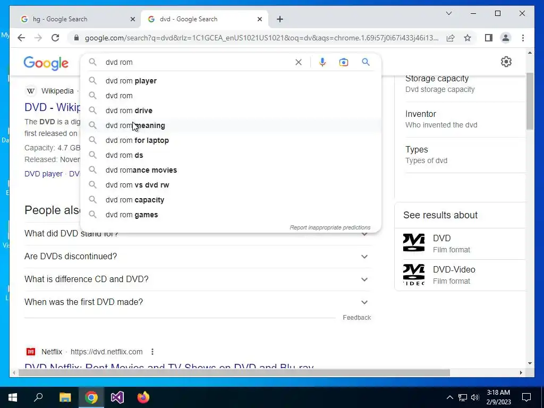Open 'Inventor' who invented the dvd
544x408 pixels.
465,120
